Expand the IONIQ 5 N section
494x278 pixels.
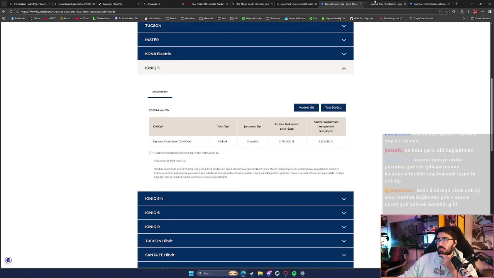click(x=245, y=198)
